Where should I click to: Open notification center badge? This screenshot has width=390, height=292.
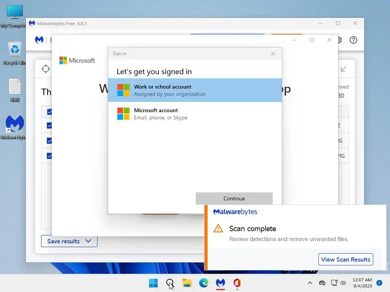tap(379, 283)
